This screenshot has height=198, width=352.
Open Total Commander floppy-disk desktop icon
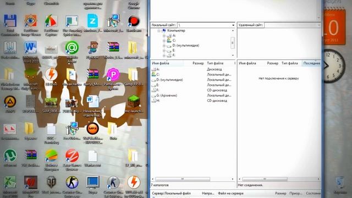10,21
